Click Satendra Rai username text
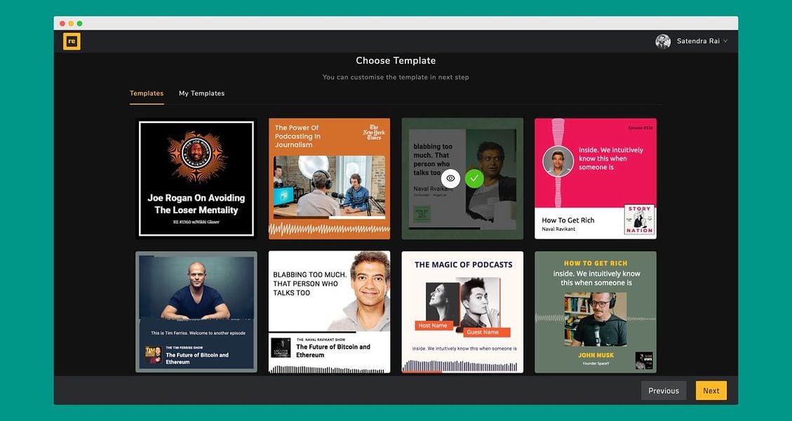The height and width of the screenshot is (421, 792). click(x=698, y=41)
